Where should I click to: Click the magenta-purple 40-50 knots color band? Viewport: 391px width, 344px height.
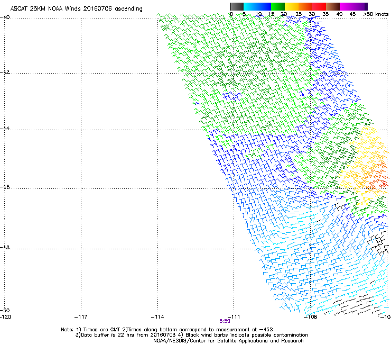coord(353,6)
